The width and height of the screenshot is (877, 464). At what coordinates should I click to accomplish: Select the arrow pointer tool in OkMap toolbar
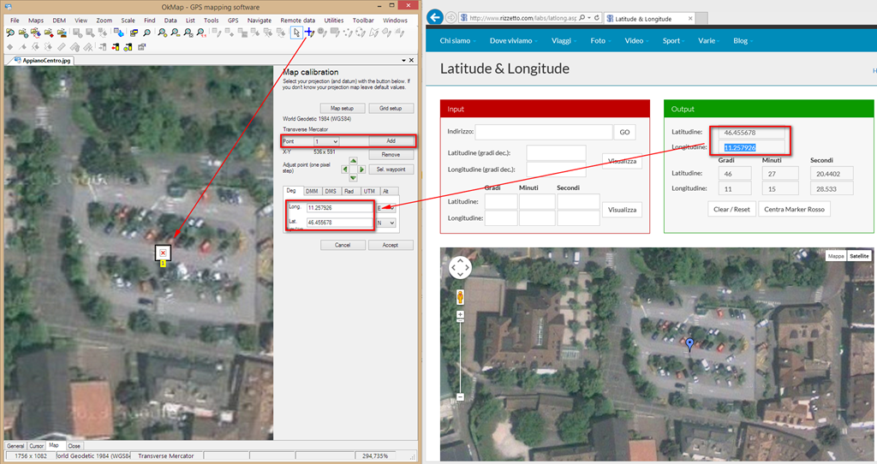tap(296, 33)
